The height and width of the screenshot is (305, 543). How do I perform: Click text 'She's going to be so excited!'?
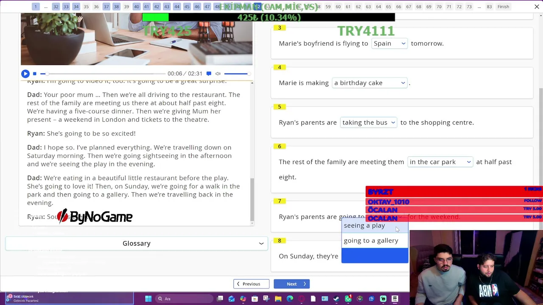click(91, 133)
